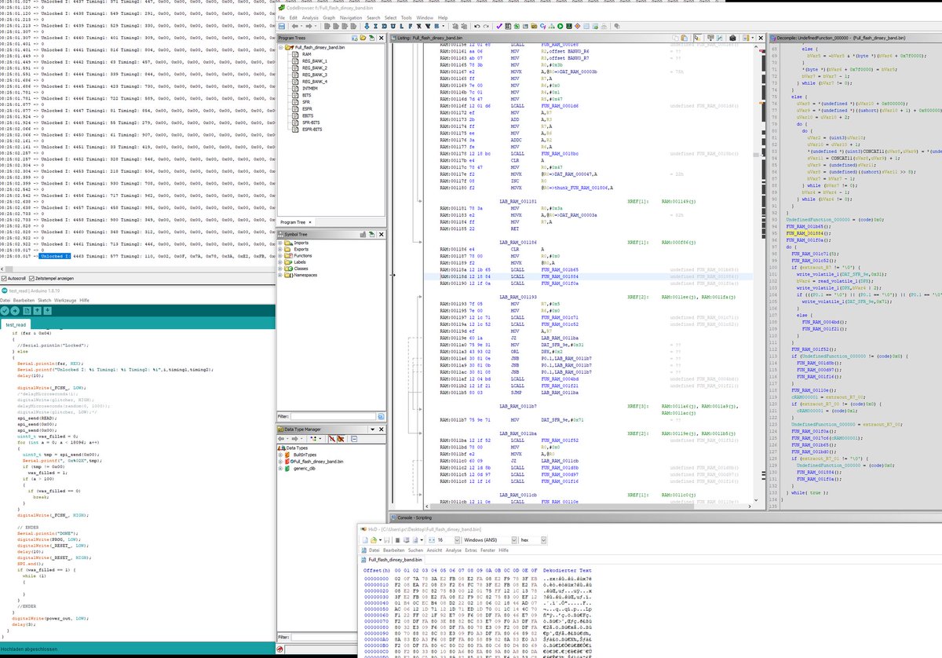
Task: Click the navigate forward arrow in Ghidra toolbar
Action: [x=309, y=26]
